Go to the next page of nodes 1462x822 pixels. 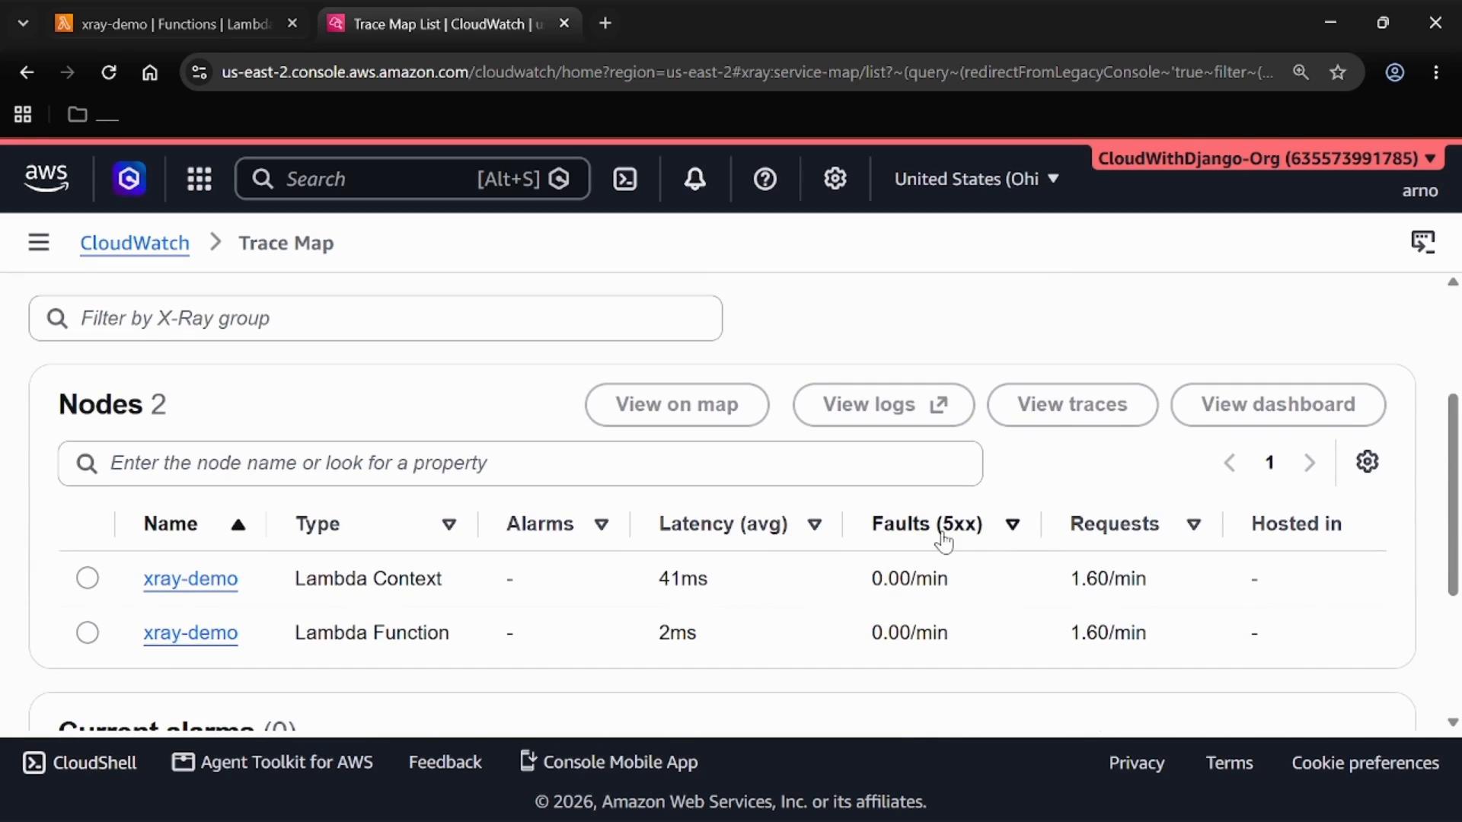coord(1310,463)
